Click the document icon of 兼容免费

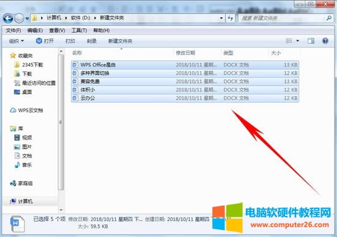point(75,81)
